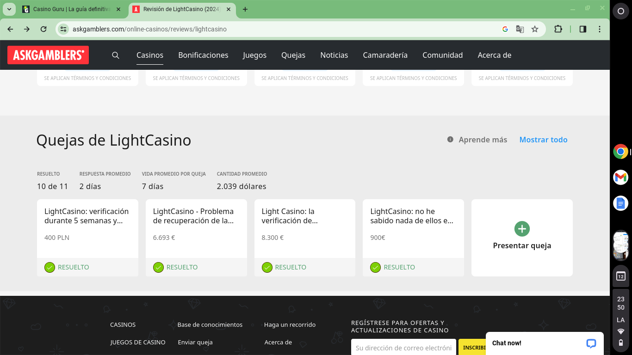
Task: Go back using browser back arrow
Action: (10, 29)
